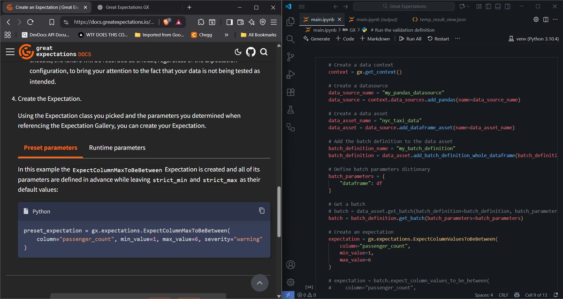
Task: Click Generate in the notebook toolbar
Action: (x=317, y=39)
